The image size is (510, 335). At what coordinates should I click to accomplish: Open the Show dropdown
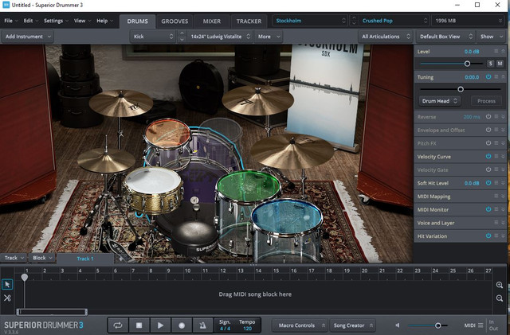tap(492, 37)
